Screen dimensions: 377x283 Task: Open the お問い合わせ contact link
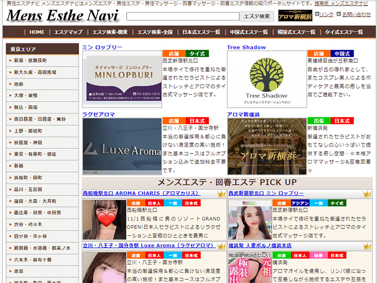pos(357,15)
